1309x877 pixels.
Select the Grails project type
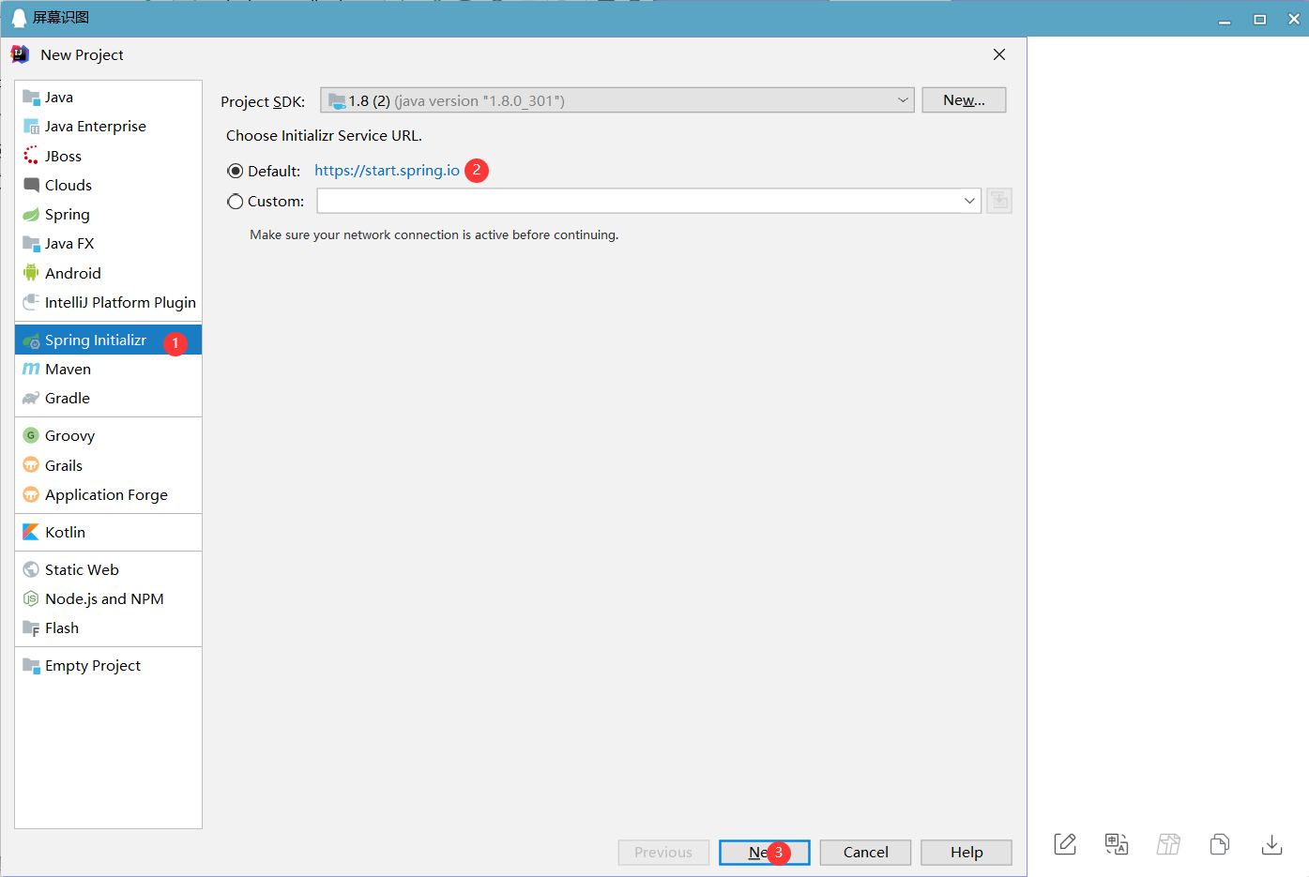tap(108, 465)
